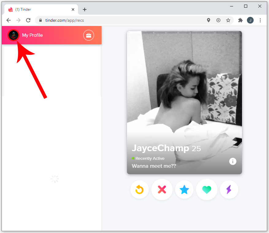
Task: Open the briefcase work mode icon
Action: tap(89, 36)
